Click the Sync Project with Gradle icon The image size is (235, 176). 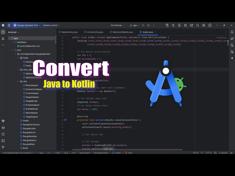(191, 25)
